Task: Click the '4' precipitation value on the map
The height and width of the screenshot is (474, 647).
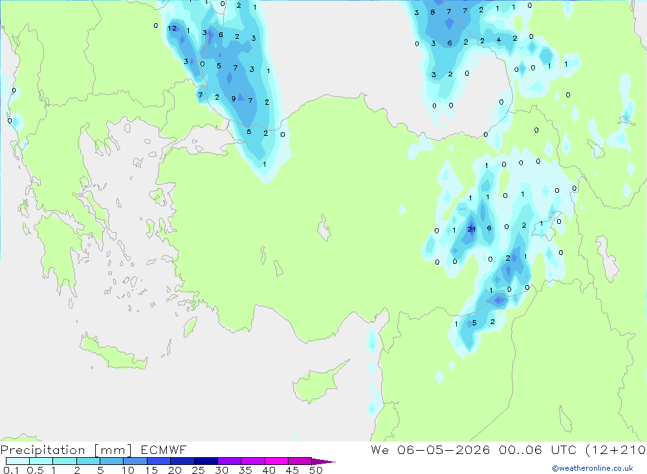Action: pos(498,40)
